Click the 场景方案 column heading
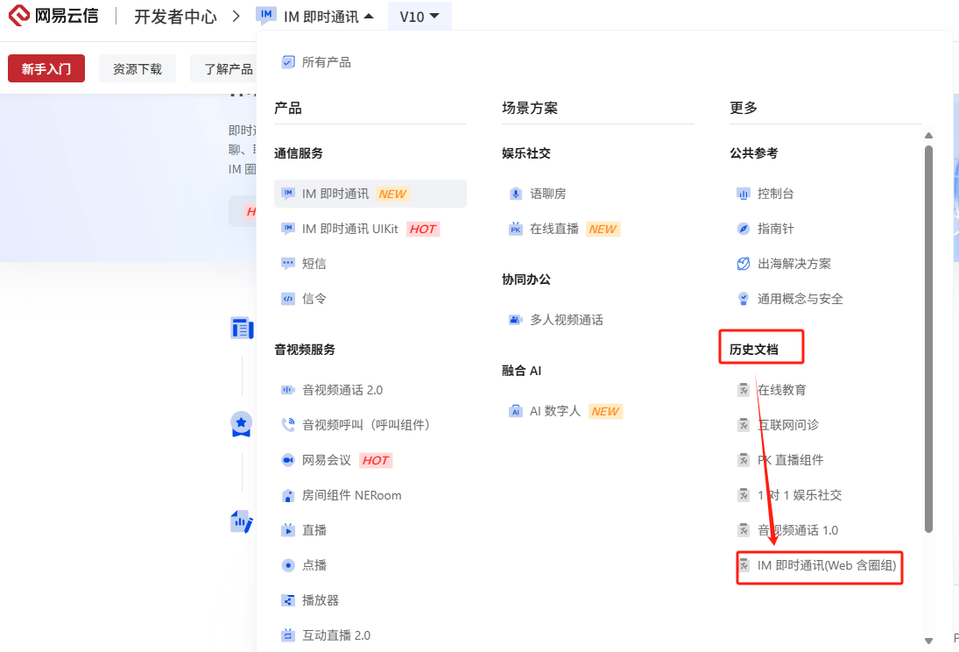This screenshot has width=959, height=652. [x=530, y=108]
